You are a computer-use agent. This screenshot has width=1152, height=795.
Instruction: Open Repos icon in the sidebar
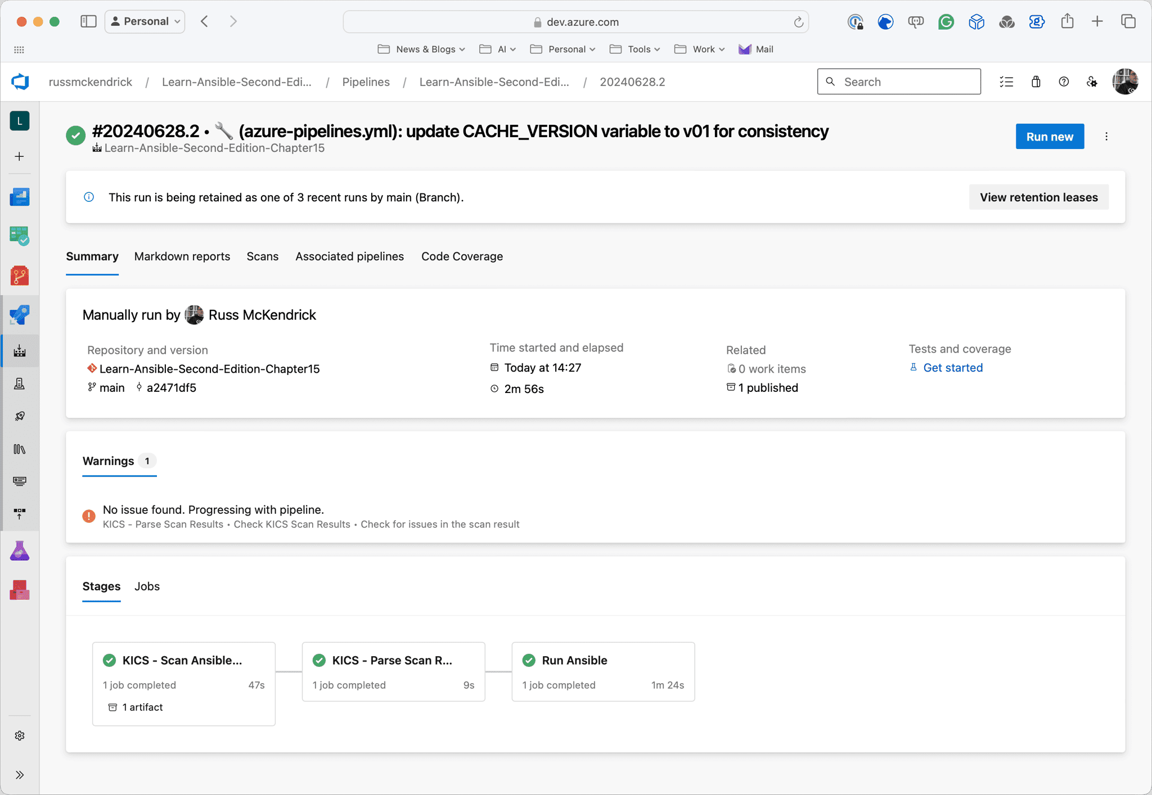20,275
